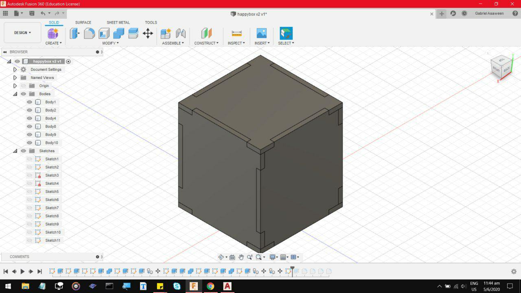Hide Body10 using its eye icon

pyautogui.click(x=29, y=143)
